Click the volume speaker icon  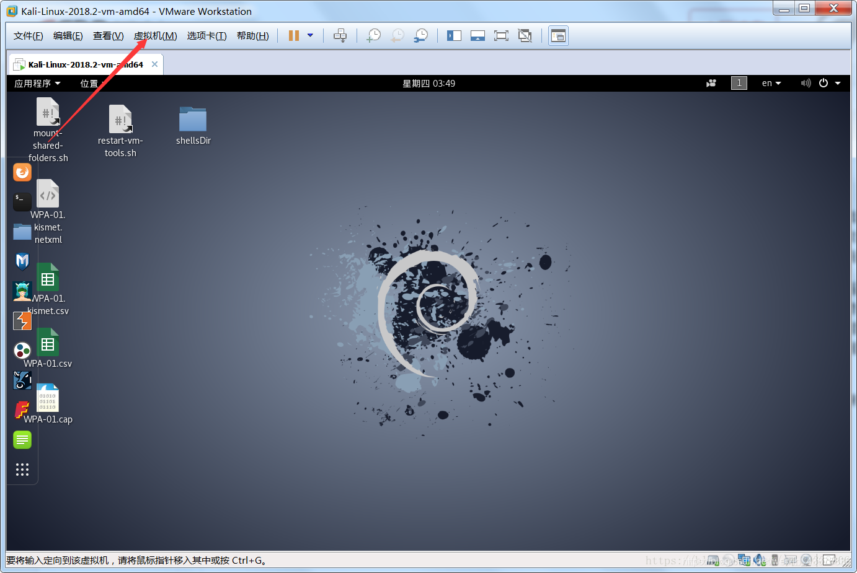coord(806,83)
